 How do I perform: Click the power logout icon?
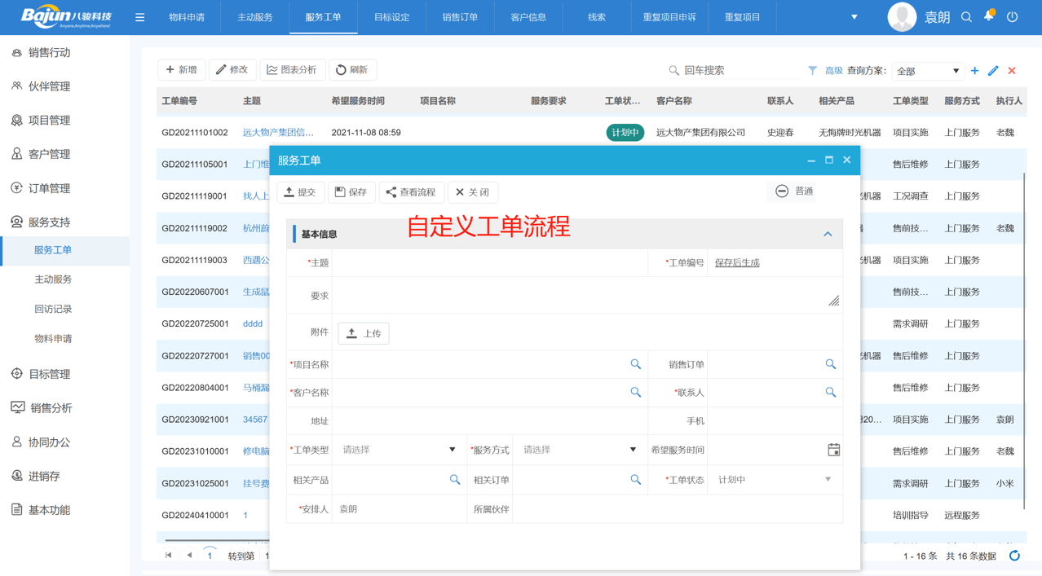point(1012,17)
